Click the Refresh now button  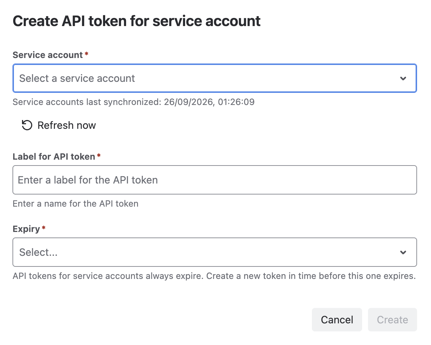tap(59, 125)
